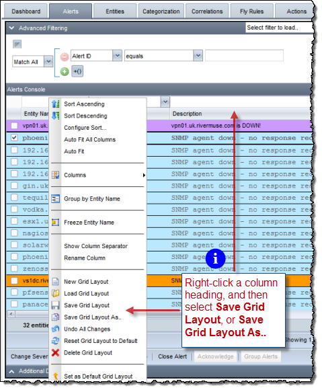This screenshot has width=322, height=392.
Task: Uncheck the checked phoenix row checkbox
Action: (x=14, y=137)
